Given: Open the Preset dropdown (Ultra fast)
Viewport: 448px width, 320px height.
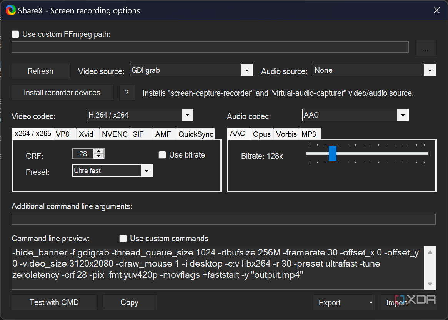Looking at the screenshot, I should [112, 171].
